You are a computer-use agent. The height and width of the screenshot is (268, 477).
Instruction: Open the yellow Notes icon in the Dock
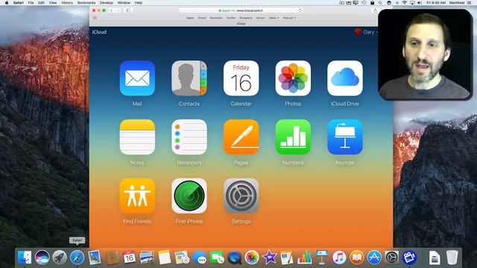click(165, 258)
